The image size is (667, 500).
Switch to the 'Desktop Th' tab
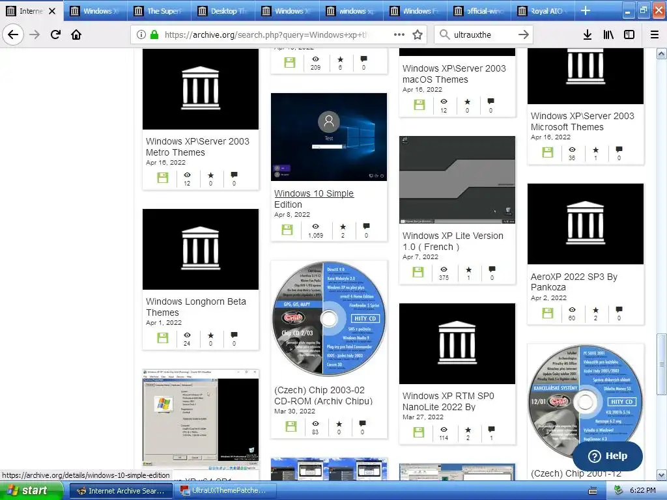[223, 11]
